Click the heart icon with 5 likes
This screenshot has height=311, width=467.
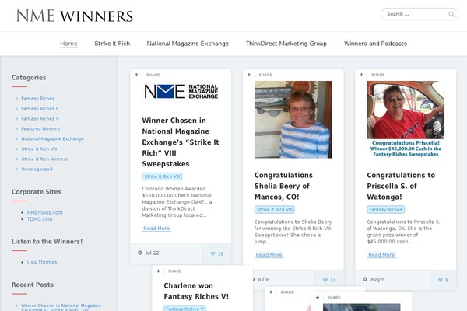click(x=441, y=280)
